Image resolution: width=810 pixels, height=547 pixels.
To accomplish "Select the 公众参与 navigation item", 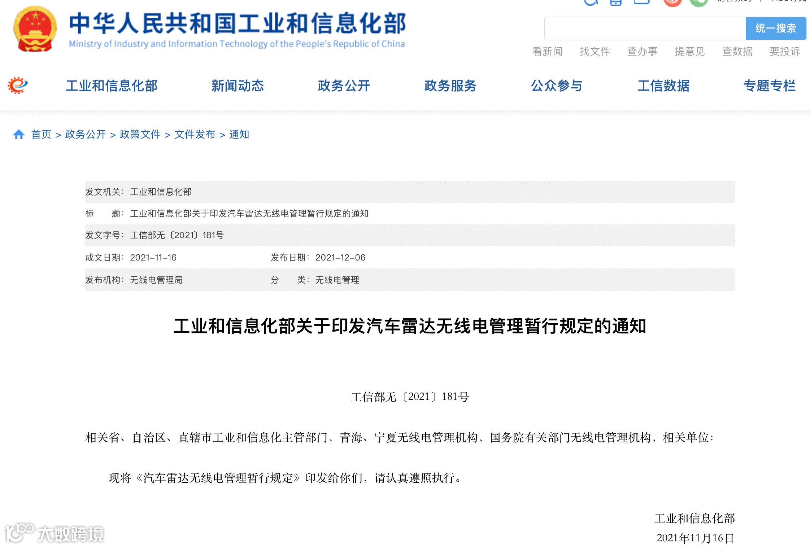I will point(556,86).
